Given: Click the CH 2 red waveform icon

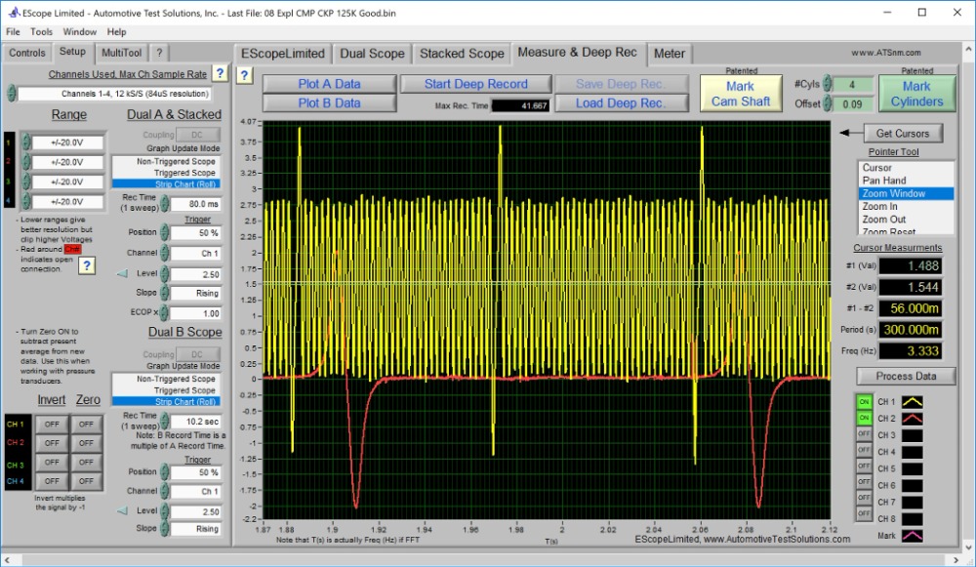Looking at the screenshot, I should click(913, 418).
